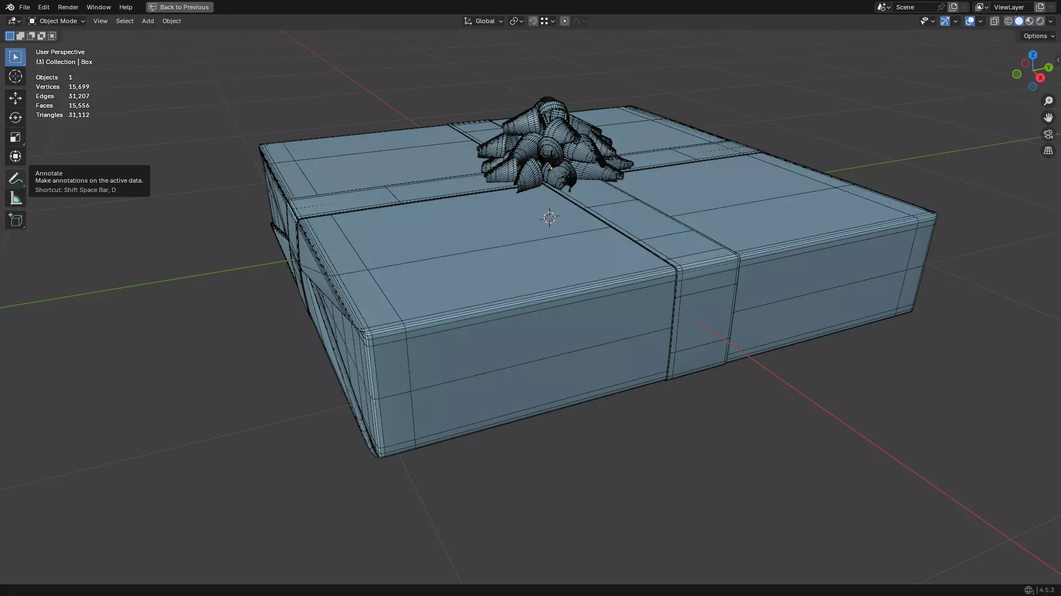Viewport: 1061px width, 596px height.
Task: Select the Add Cube tool
Action: tap(15, 220)
